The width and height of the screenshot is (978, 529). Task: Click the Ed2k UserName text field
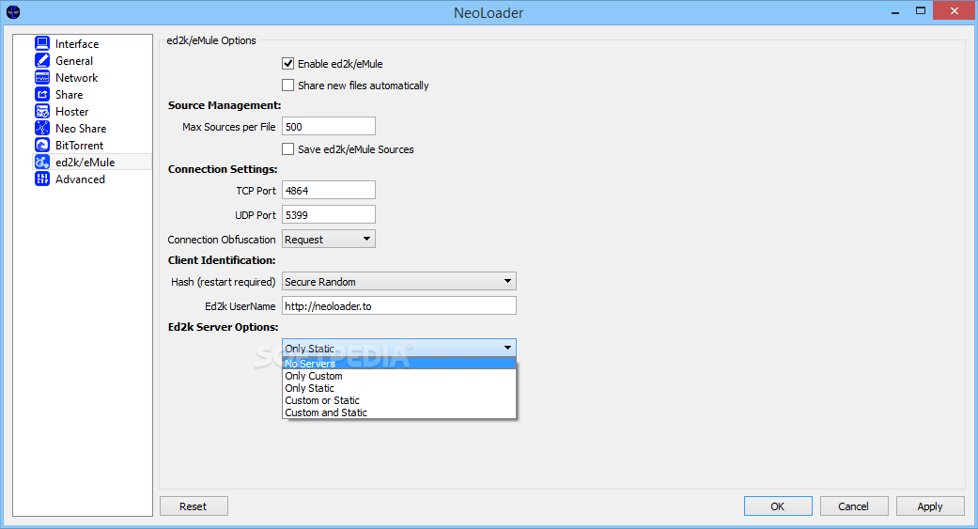pos(399,305)
